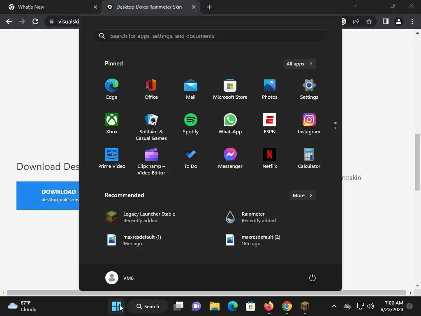Open Chrome three-dot menu

click(x=412, y=21)
